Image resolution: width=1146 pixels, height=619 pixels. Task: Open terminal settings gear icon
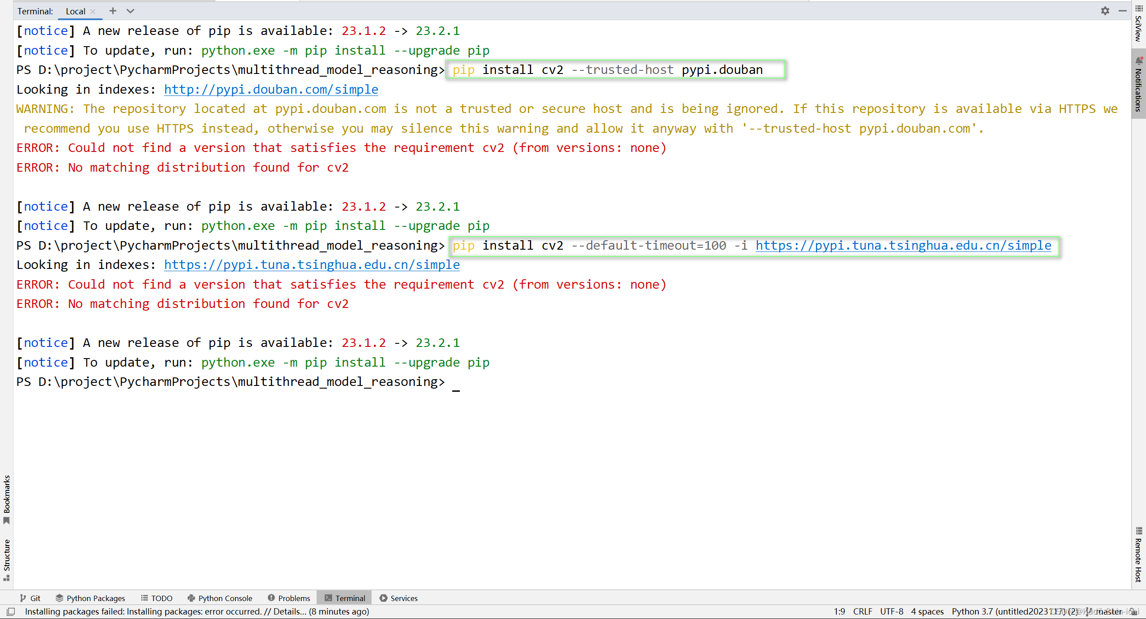tap(1105, 11)
